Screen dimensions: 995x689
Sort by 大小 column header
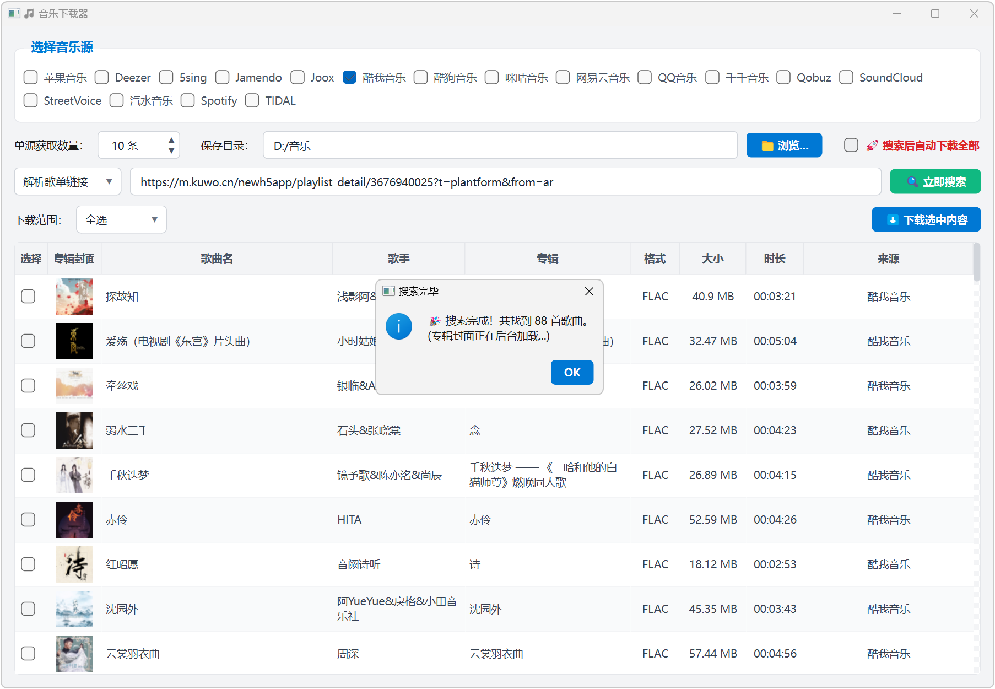pyautogui.click(x=713, y=259)
